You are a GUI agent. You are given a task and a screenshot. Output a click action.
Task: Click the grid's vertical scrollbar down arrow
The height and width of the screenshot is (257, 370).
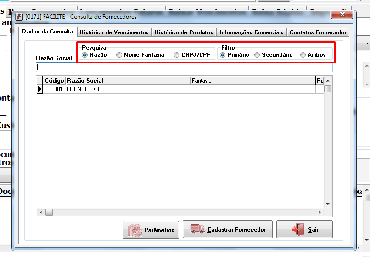[x=327, y=204]
